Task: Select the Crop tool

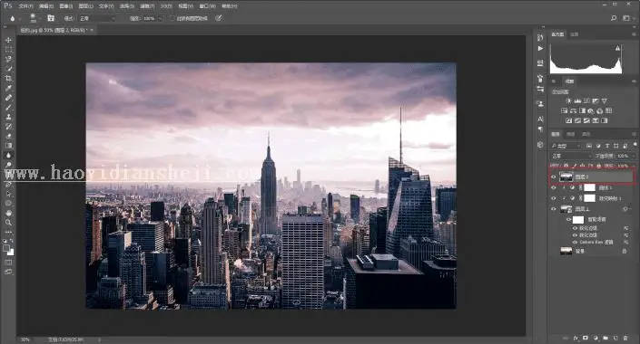Action: pos(8,78)
